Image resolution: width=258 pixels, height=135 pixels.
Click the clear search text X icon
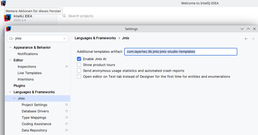(x=64, y=38)
